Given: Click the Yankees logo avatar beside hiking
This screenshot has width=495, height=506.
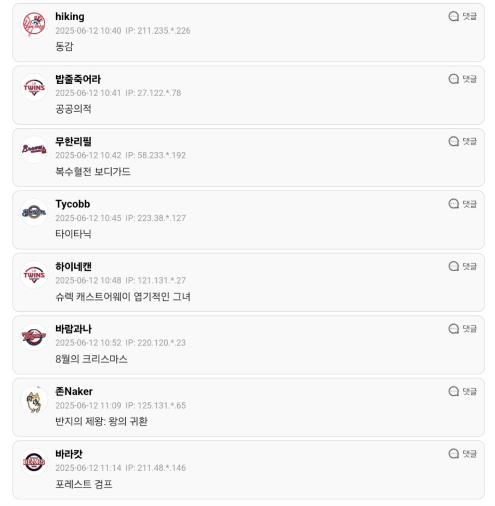Looking at the screenshot, I should (34, 24).
